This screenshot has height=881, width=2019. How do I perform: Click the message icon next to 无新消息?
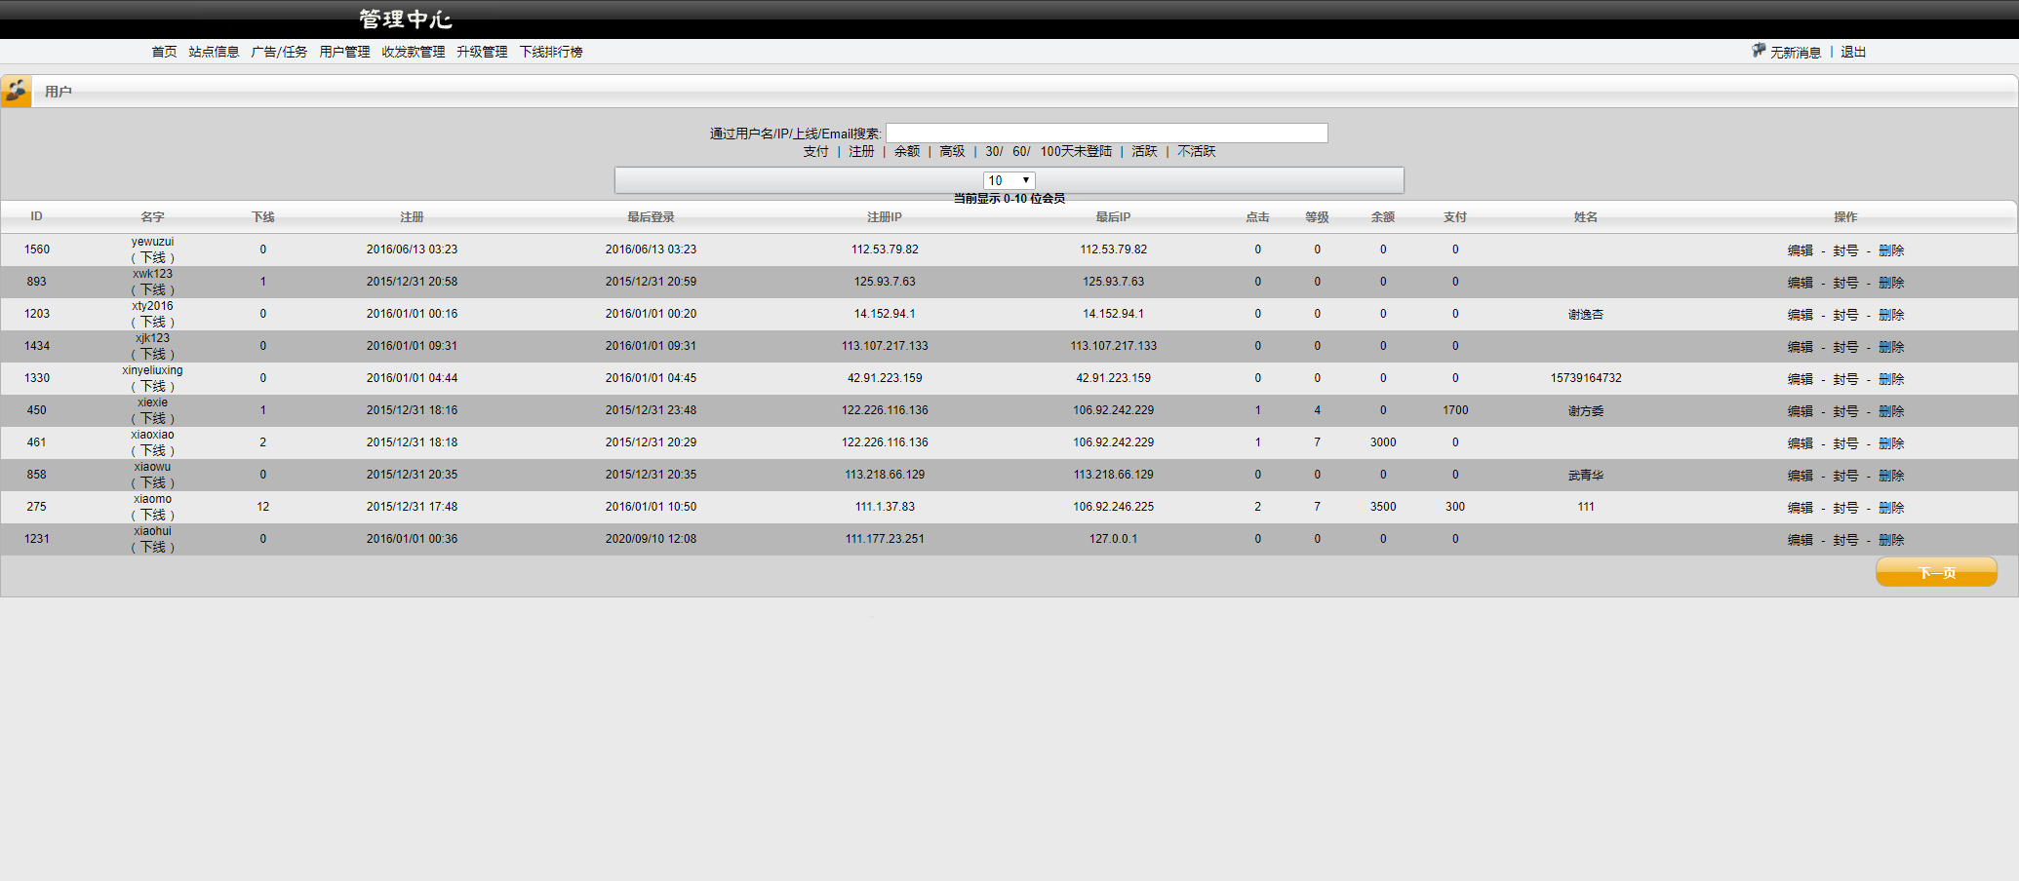point(1759,51)
